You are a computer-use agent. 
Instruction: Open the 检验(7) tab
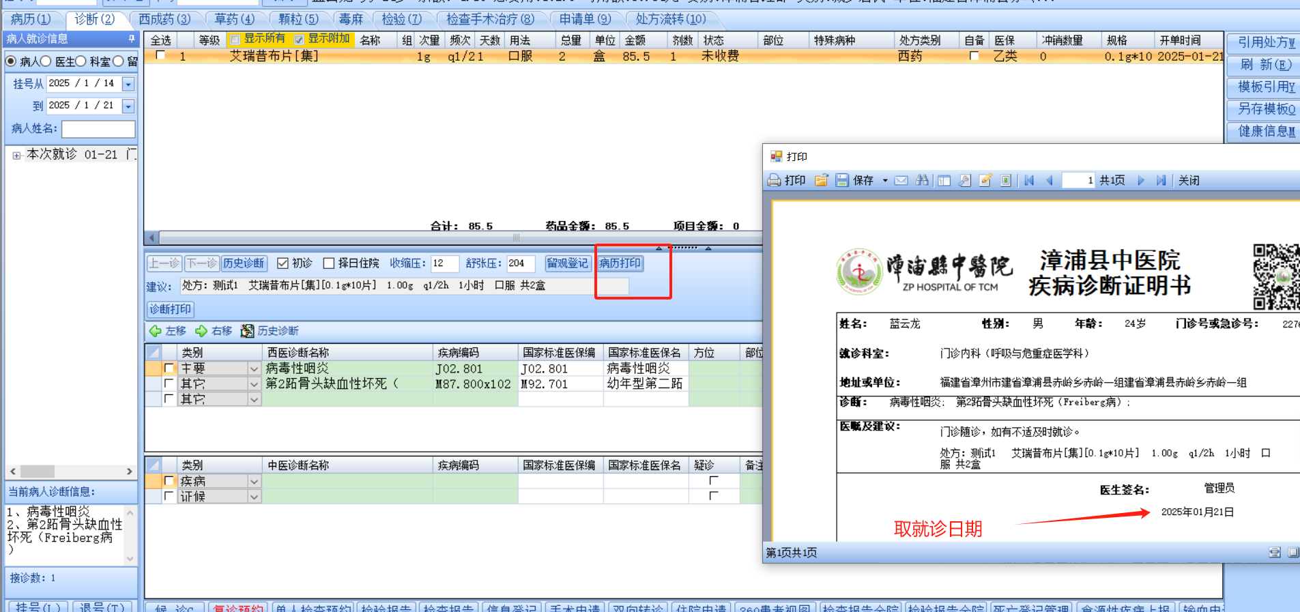pyautogui.click(x=401, y=19)
